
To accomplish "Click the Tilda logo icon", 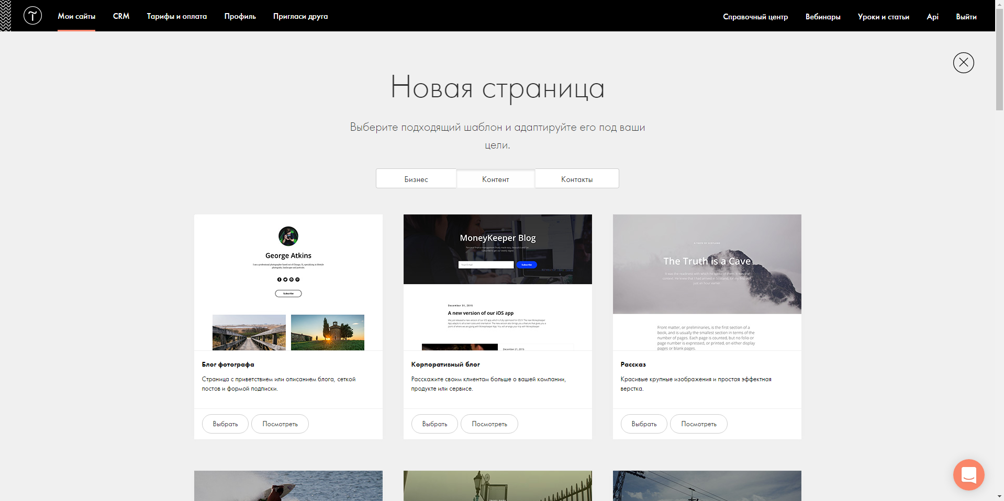I will pos(32,16).
